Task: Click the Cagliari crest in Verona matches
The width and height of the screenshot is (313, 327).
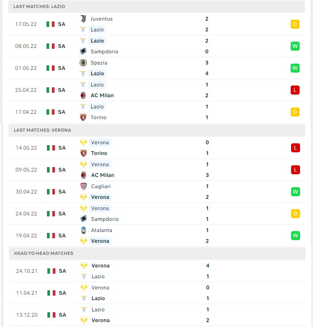Action: 84,186
